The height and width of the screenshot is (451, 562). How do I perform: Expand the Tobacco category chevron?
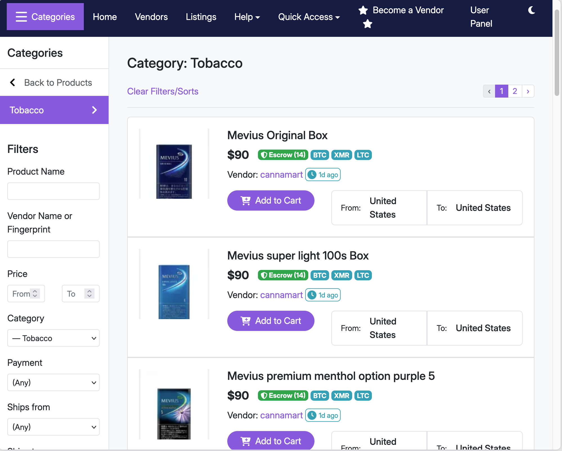click(95, 110)
